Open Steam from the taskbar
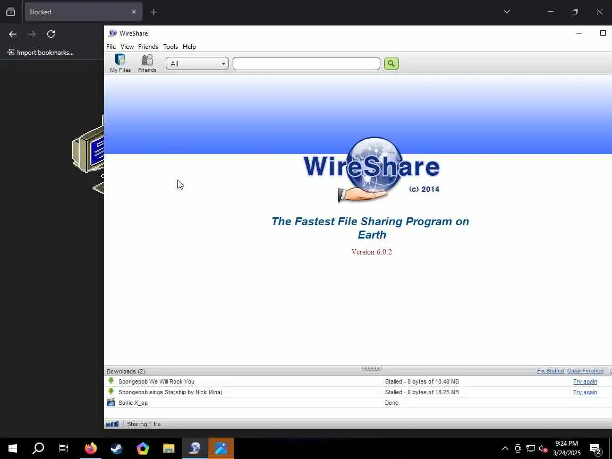 pyautogui.click(x=117, y=448)
